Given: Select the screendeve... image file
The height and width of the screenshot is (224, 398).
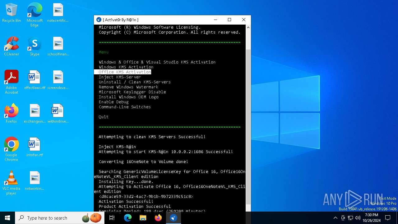Looking at the screenshot, I should point(58,80).
